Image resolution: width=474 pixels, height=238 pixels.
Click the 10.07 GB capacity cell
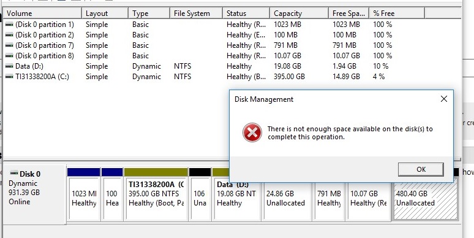click(287, 56)
